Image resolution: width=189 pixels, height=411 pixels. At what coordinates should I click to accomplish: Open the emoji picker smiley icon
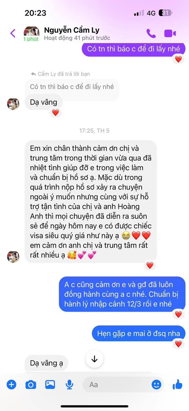(x=156, y=384)
